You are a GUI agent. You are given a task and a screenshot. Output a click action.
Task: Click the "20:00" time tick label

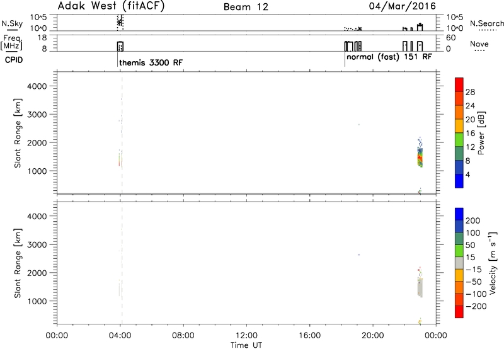pyautogui.click(x=373, y=336)
